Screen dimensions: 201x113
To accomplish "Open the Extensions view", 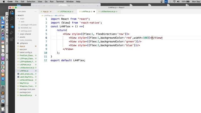I will (12, 39).
